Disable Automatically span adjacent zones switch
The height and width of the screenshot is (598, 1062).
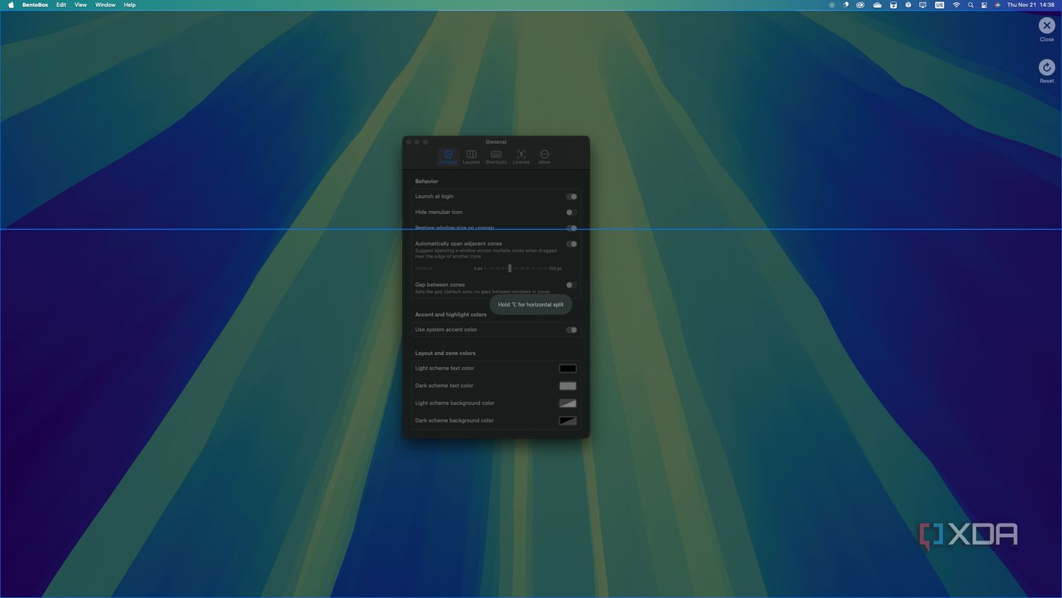tap(571, 244)
